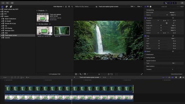Toggle the Crop checkbox
Screen dimensions: 185x104
point(145,36)
